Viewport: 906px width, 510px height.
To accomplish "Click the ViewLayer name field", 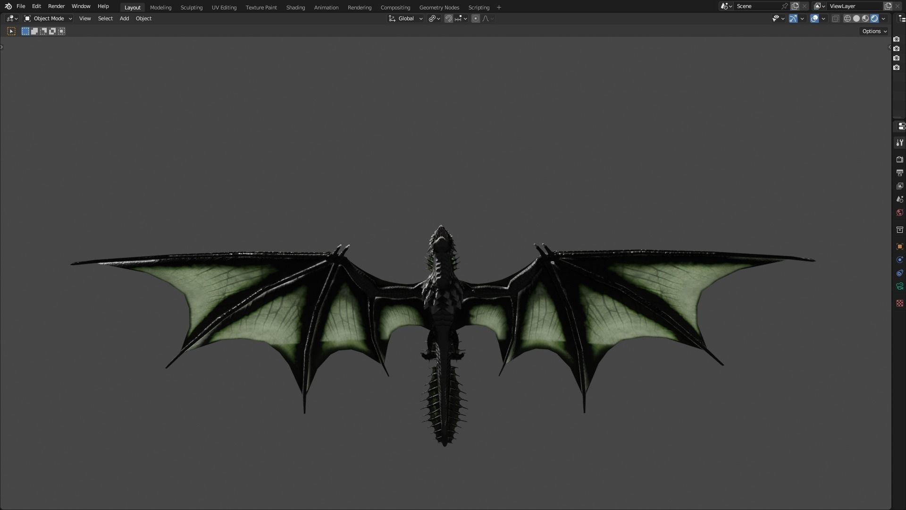I will pos(855,6).
